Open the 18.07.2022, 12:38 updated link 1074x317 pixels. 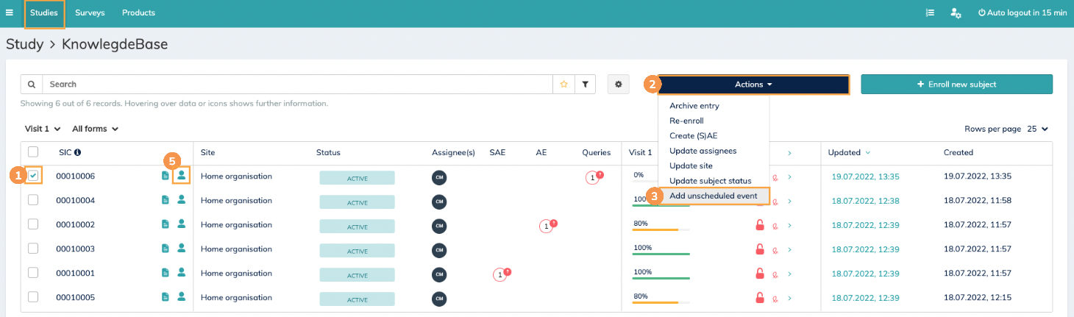(865, 201)
